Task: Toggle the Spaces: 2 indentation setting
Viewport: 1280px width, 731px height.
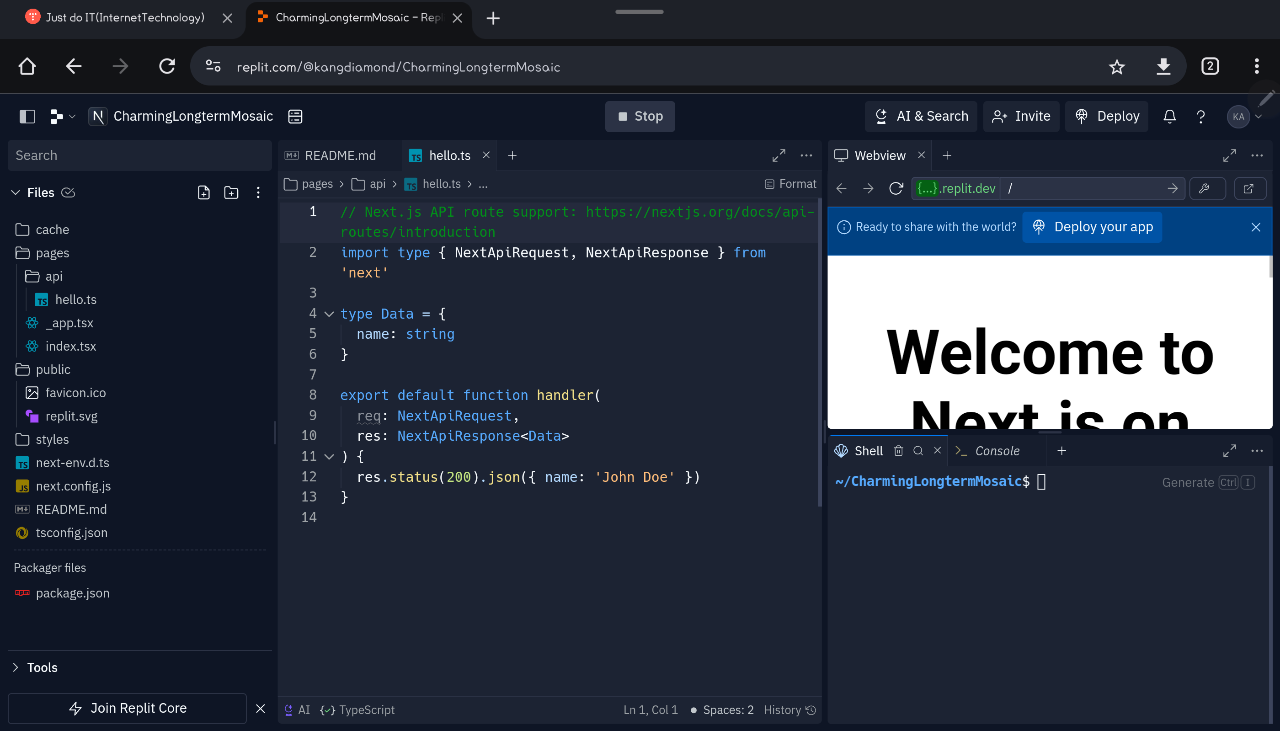Action: (728, 710)
